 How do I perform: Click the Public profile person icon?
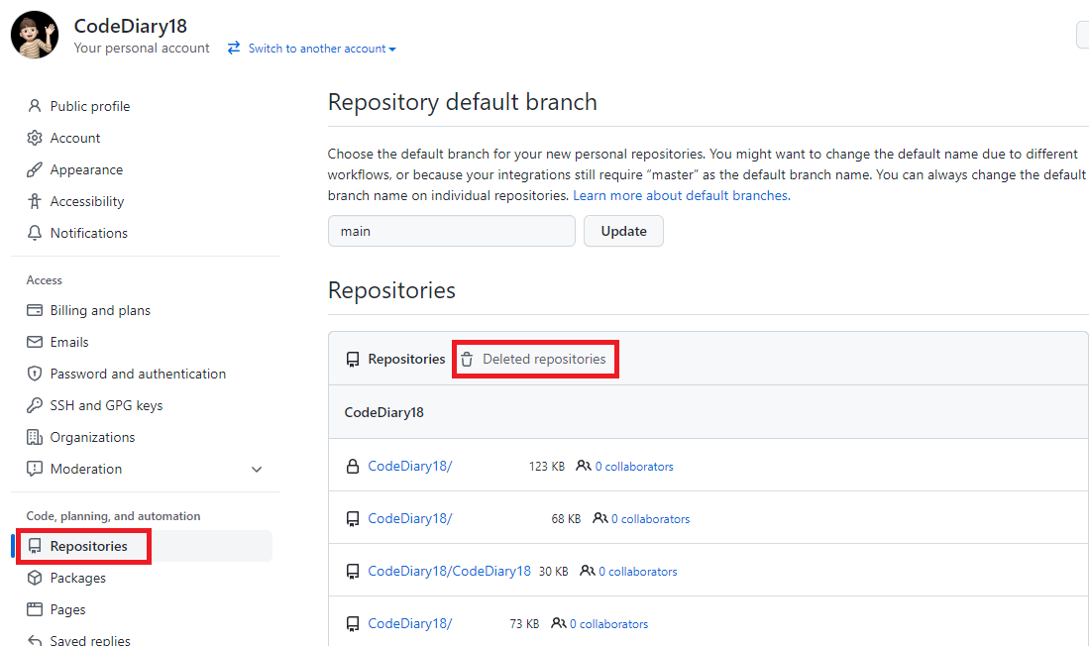(34, 106)
